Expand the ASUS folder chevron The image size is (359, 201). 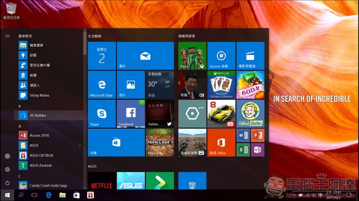[80, 145]
